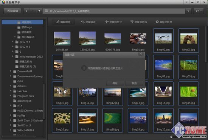
Task: Go forward with the right arrow
Action: tap(33, 11)
